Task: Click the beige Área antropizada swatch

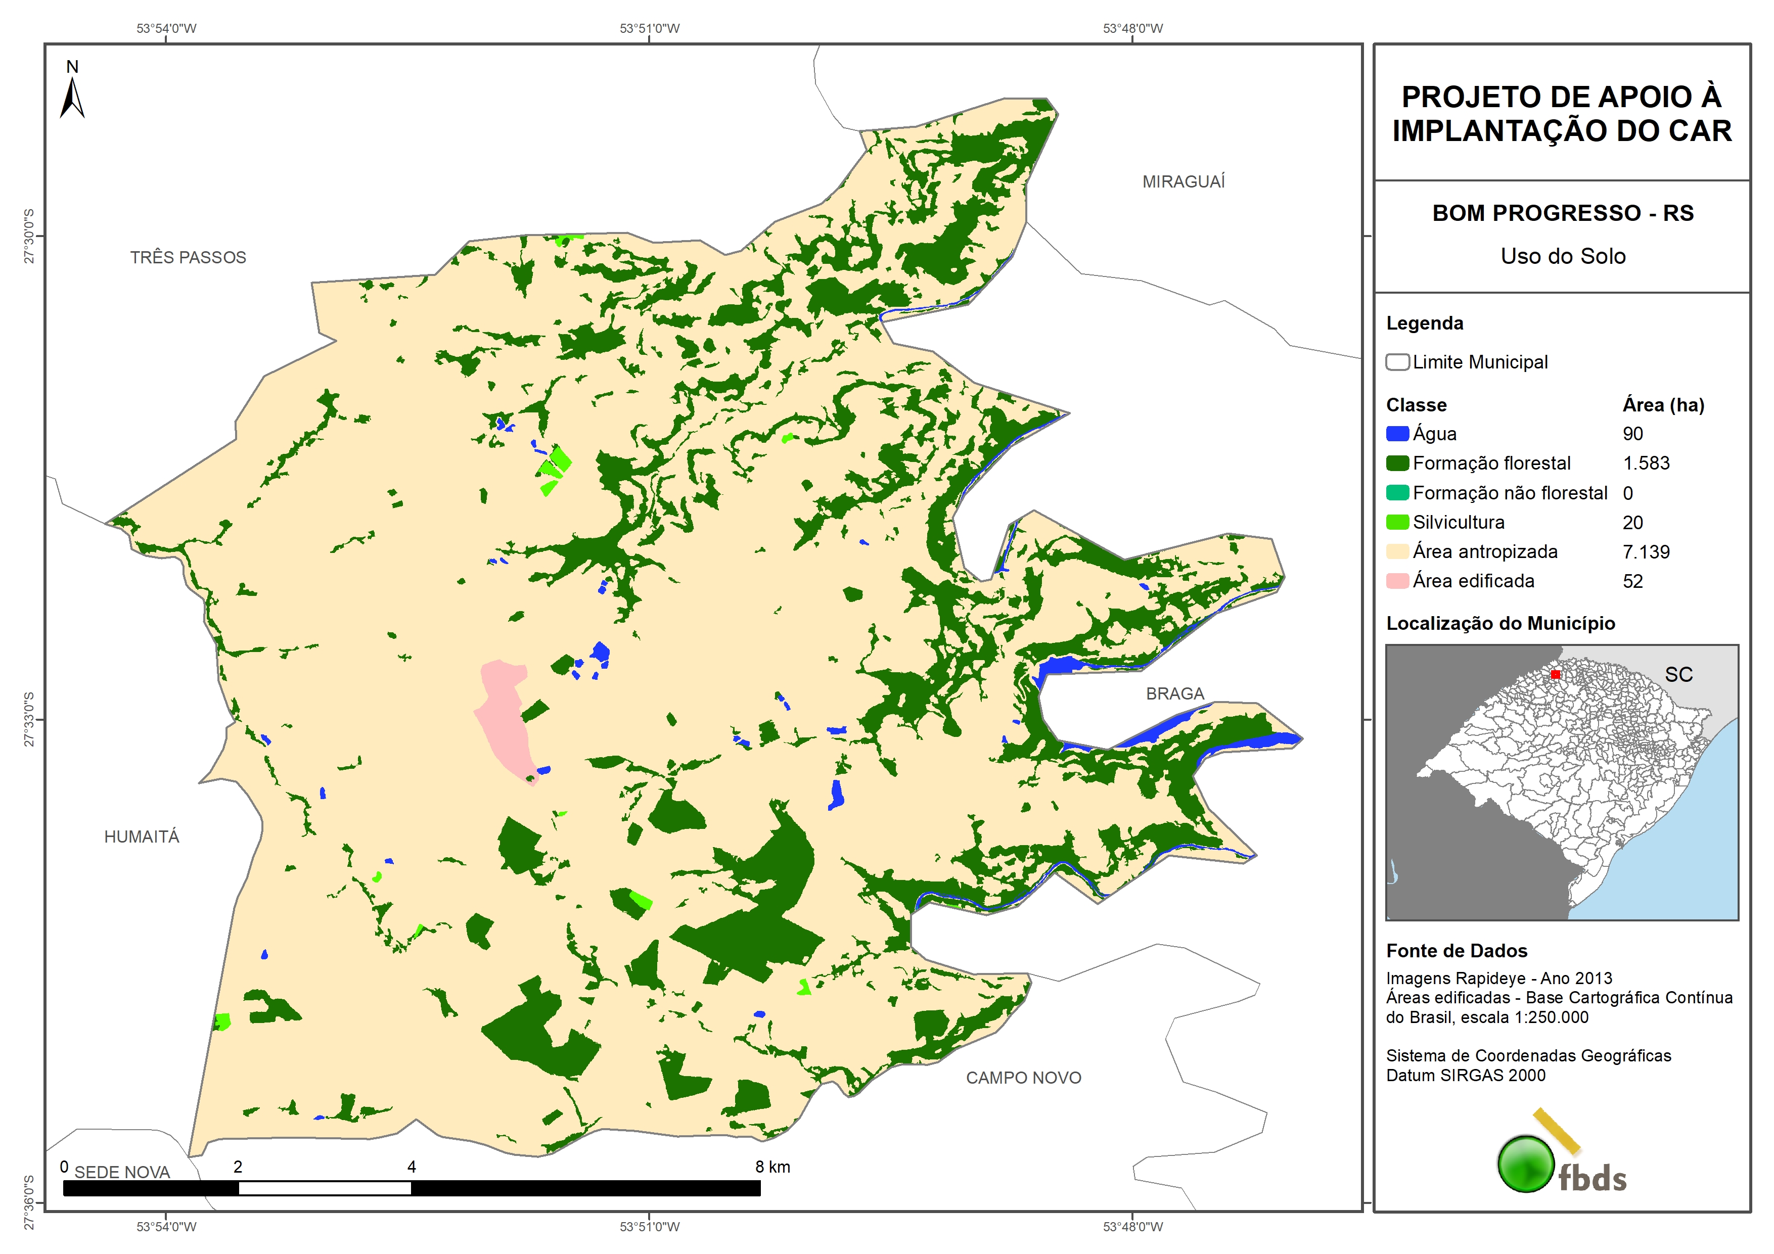Action: click(x=1397, y=551)
